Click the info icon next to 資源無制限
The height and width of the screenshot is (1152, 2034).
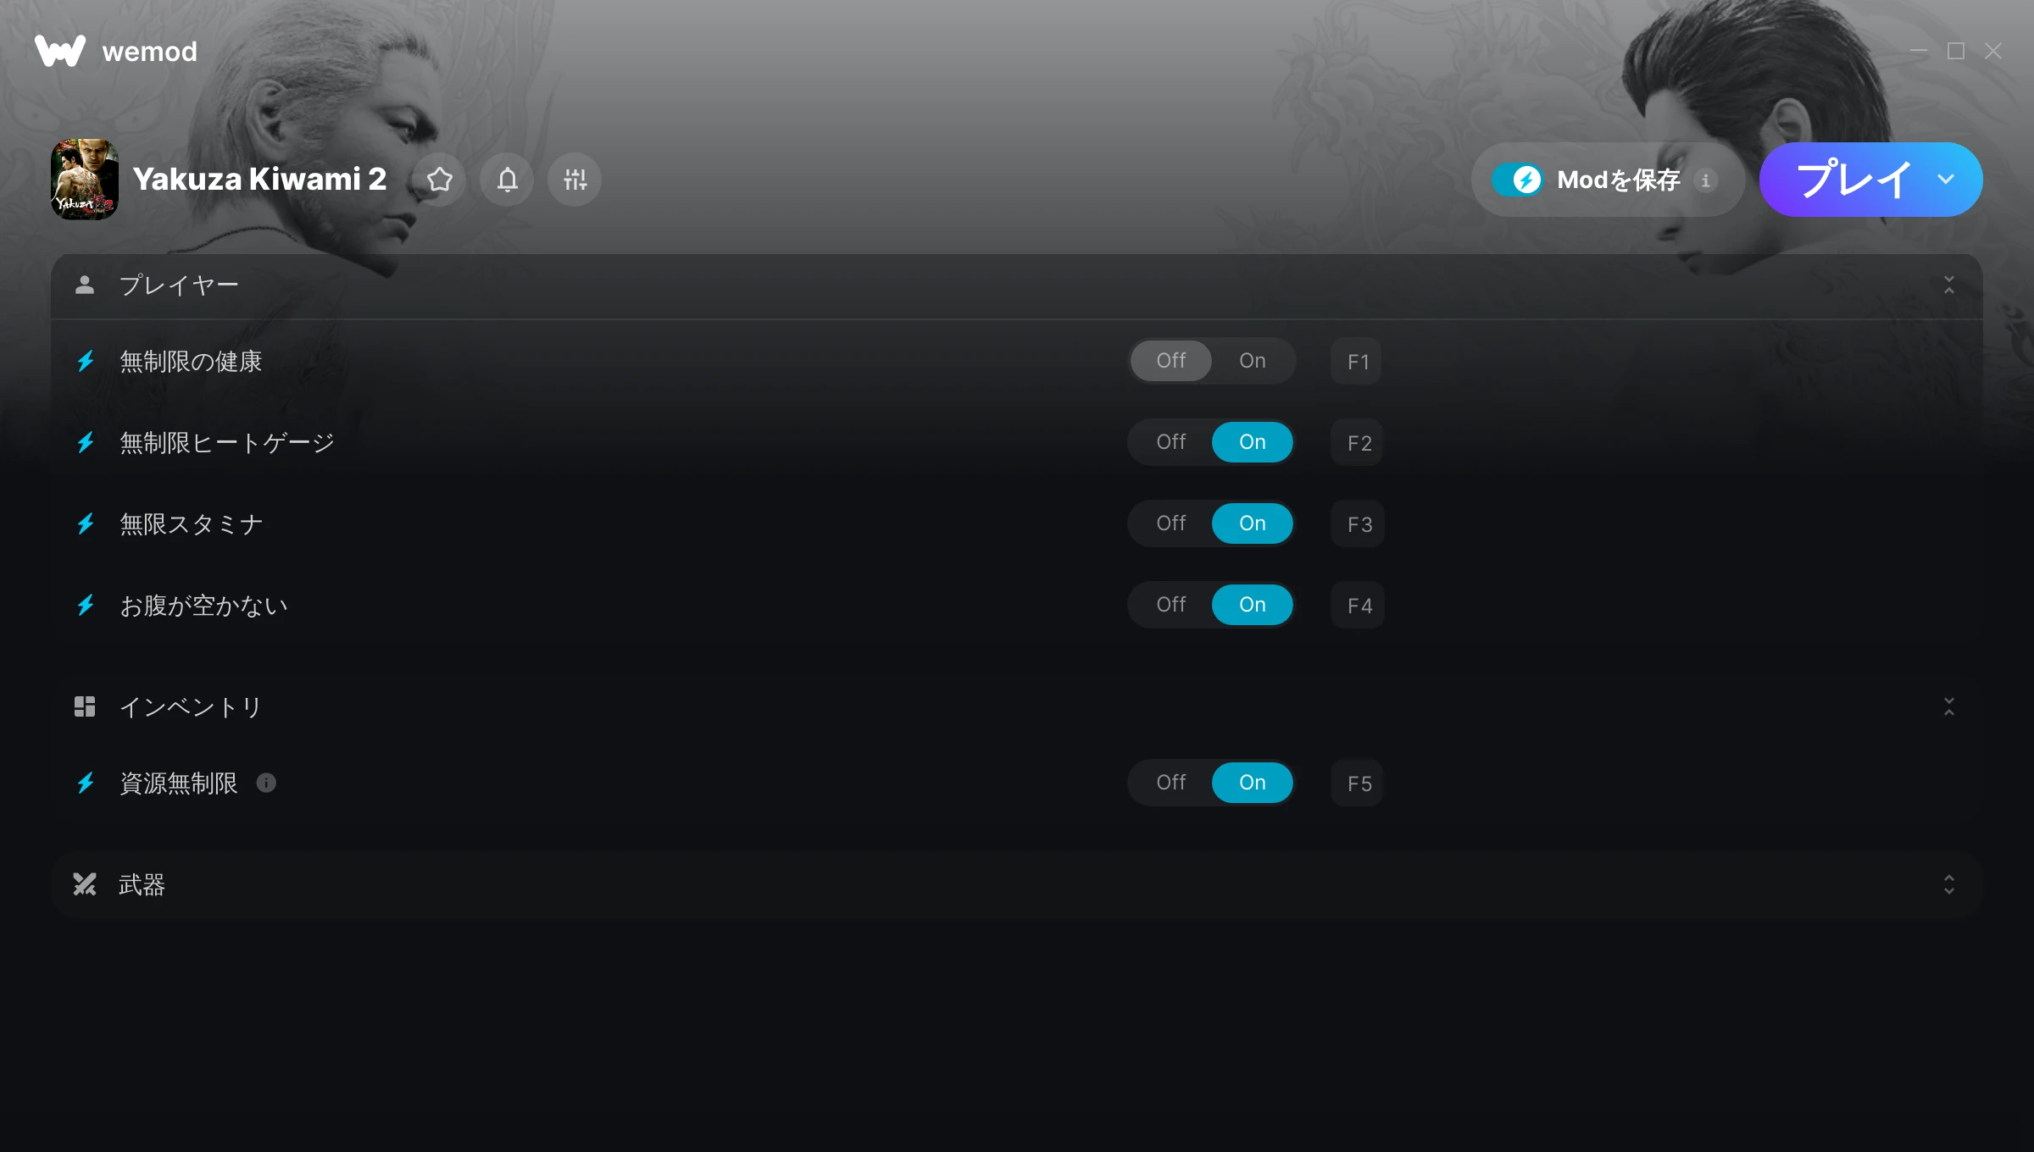(266, 783)
